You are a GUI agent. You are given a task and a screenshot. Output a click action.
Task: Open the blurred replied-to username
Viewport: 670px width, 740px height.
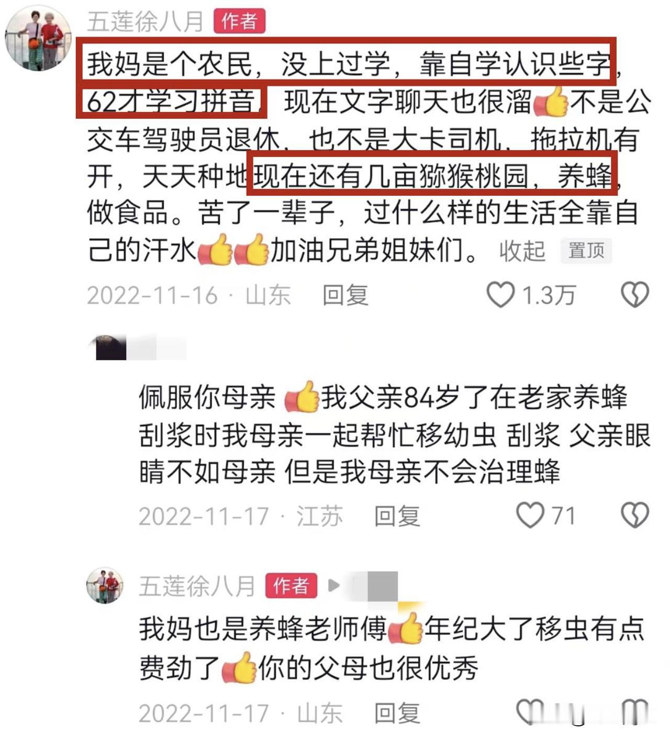click(x=375, y=586)
